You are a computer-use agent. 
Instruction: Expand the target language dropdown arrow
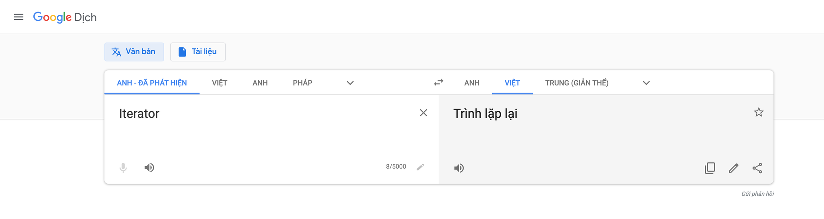(646, 83)
